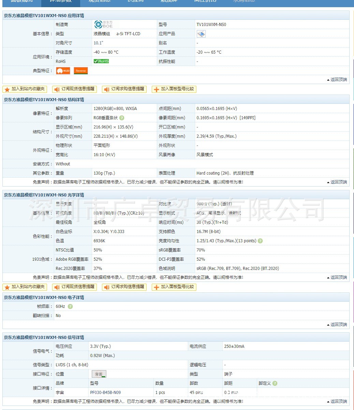Screen dimensions: 354x410
Task: Click 返回顶端 in the 光学详情 section
Action: [337, 277]
